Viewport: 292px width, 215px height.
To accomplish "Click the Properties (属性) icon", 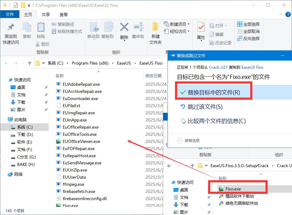I will coord(201,27).
